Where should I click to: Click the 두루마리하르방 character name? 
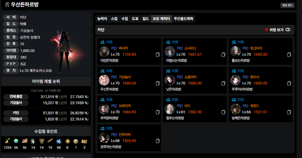coord(242,89)
